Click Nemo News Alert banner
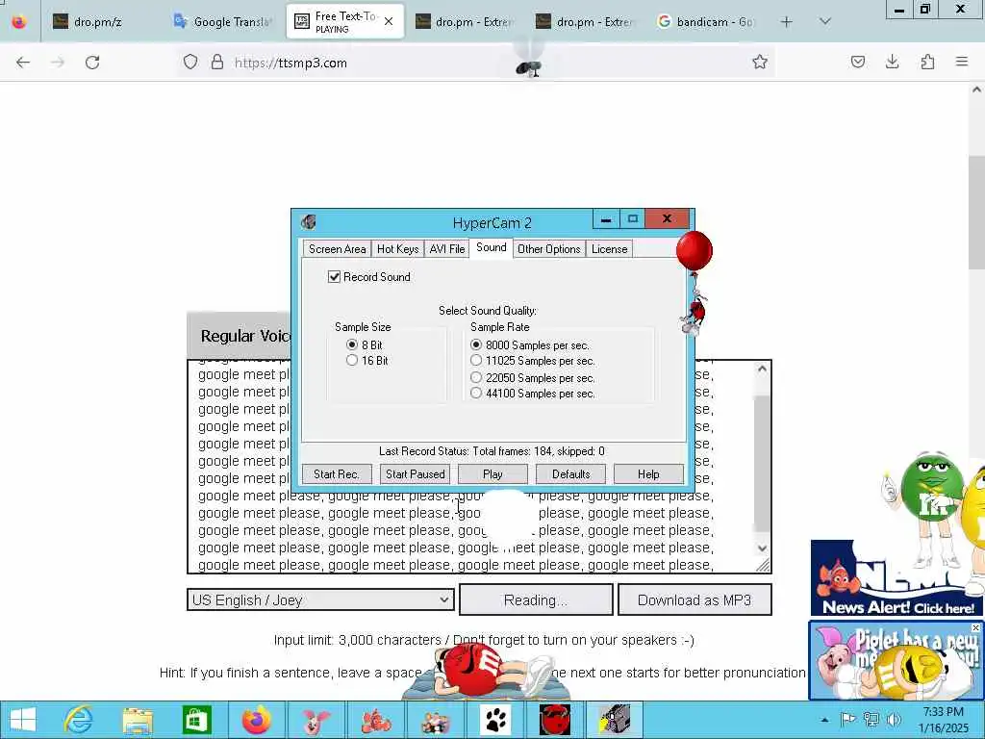The width and height of the screenshot is (985, 739). [897, 578]
